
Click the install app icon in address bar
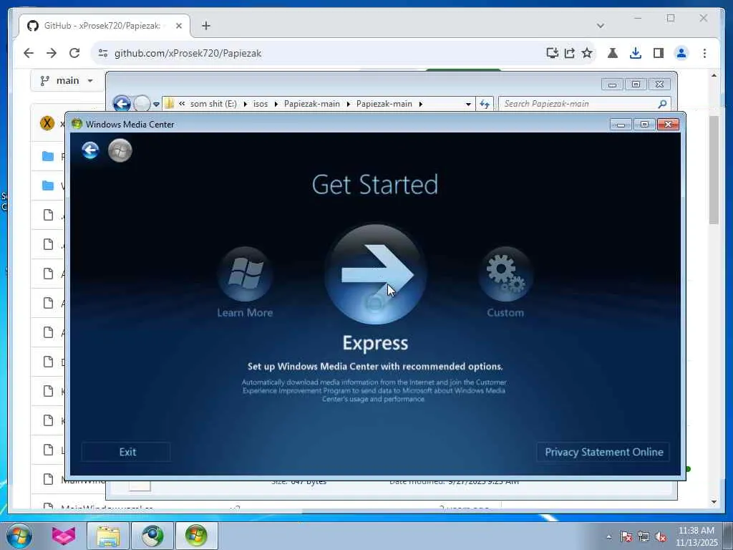point(552,53)
